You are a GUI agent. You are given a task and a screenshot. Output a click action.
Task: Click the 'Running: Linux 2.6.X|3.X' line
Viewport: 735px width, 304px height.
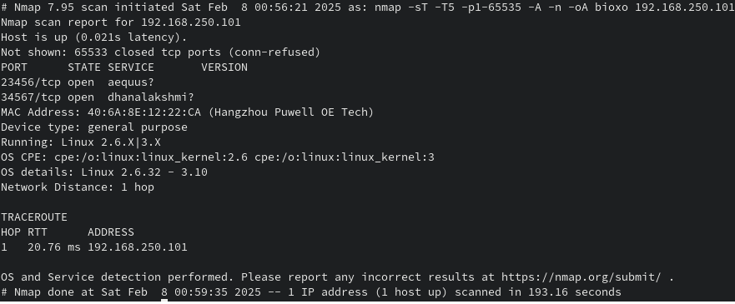pos(81,142)
